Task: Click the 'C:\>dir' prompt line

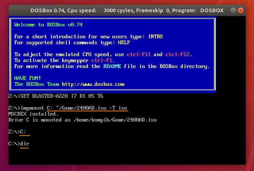Action: coord(19,144)
